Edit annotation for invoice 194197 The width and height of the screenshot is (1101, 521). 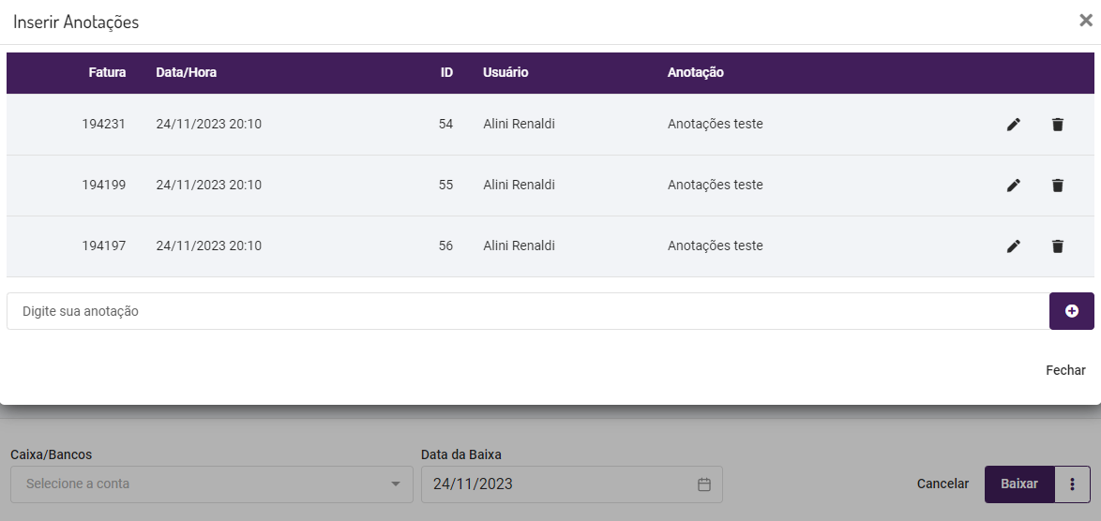(x=1013, y=246)
